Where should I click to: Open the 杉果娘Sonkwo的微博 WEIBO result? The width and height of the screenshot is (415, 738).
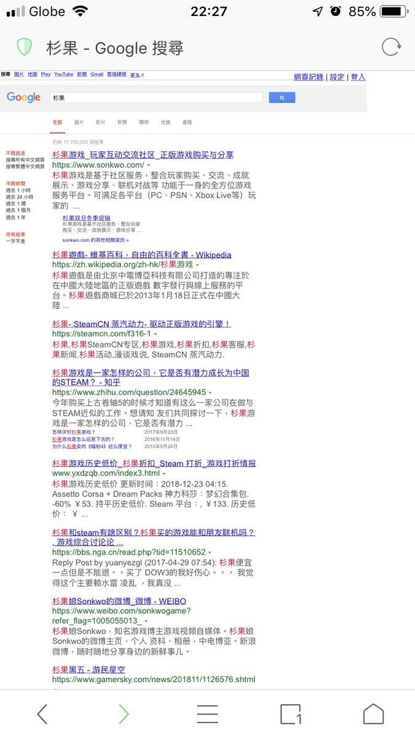coord(119,601)
